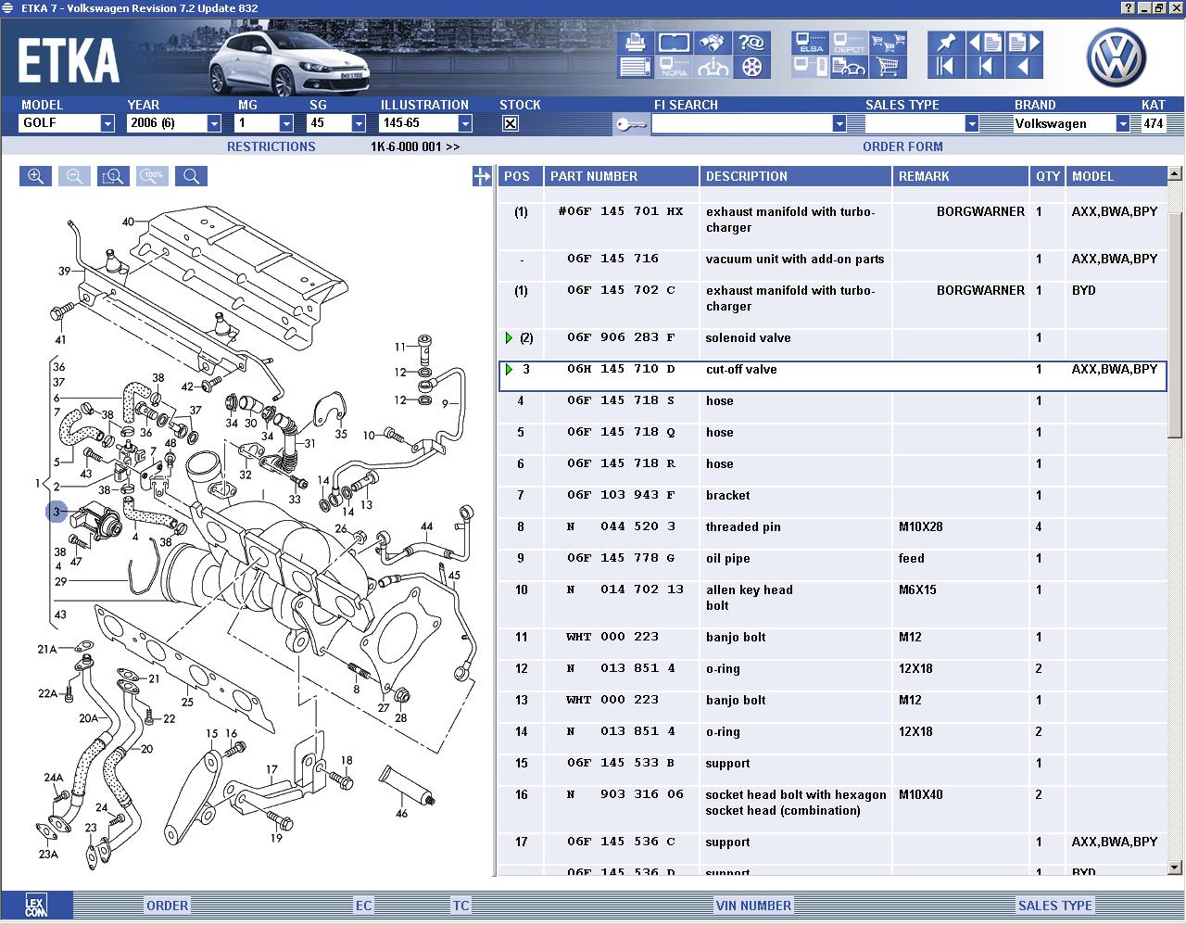
Task: Click the QTY column header
Action: [x=1047, y=176]
